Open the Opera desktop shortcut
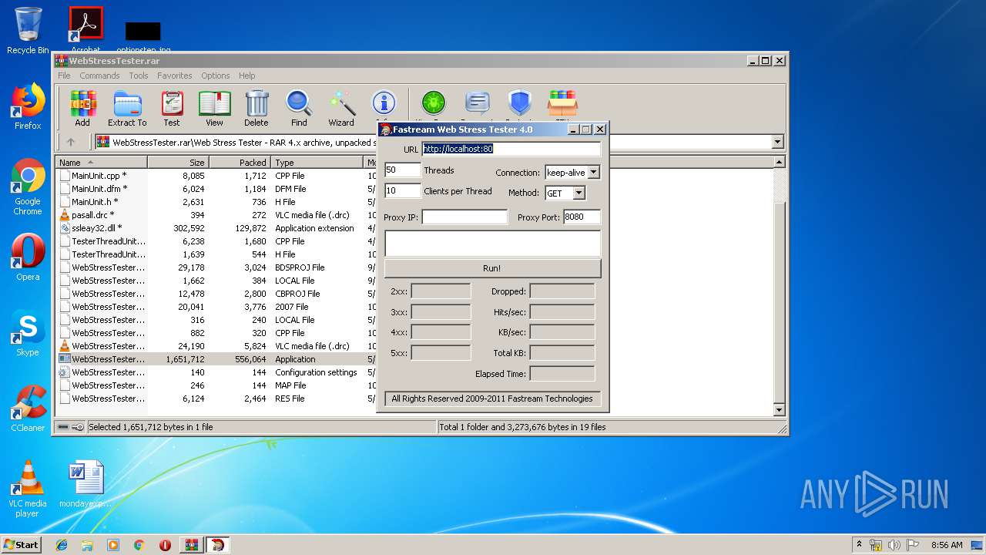 [28, 257]
